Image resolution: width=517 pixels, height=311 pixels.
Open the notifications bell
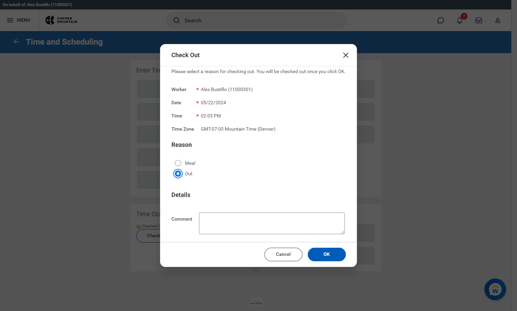[460, 20]
